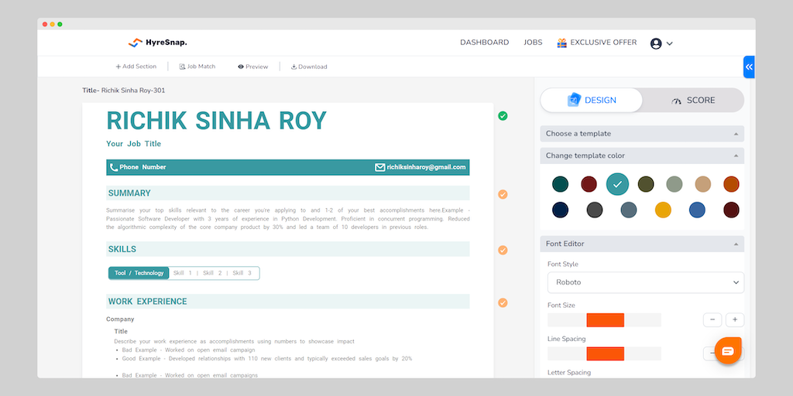Select the burnt orange color swatch
Viewport: 793px width, 396px height.
click(x=731, y=184)
